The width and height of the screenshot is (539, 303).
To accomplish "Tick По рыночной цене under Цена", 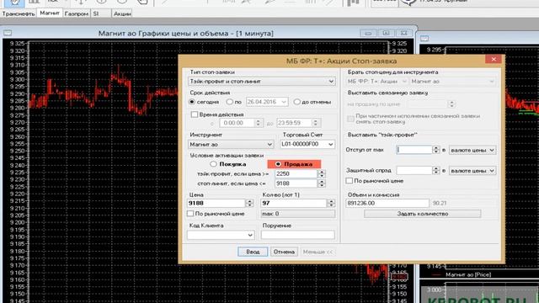I will (190, 214).
